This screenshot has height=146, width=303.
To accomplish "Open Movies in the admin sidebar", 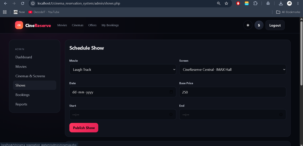I will point(35,67).
